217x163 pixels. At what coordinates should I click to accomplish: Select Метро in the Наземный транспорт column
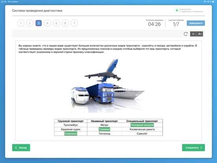tap(104, 125)
